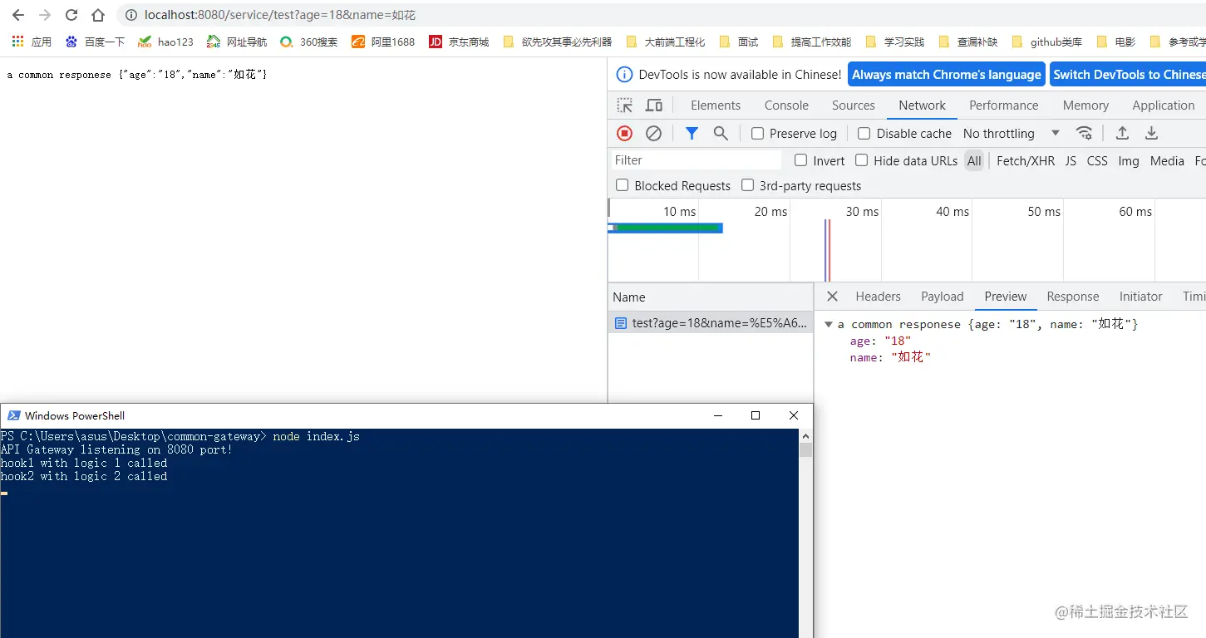Activate the inspect element picker in DevTools
The width and height of the screenshot is (1206, 638).
(624, 106)
